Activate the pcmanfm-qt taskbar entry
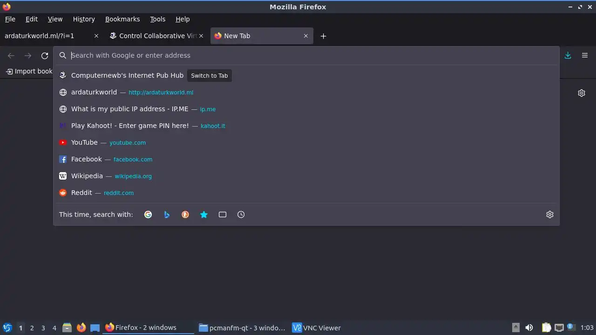This screenshot has height=335, width=596. point(242,328)
